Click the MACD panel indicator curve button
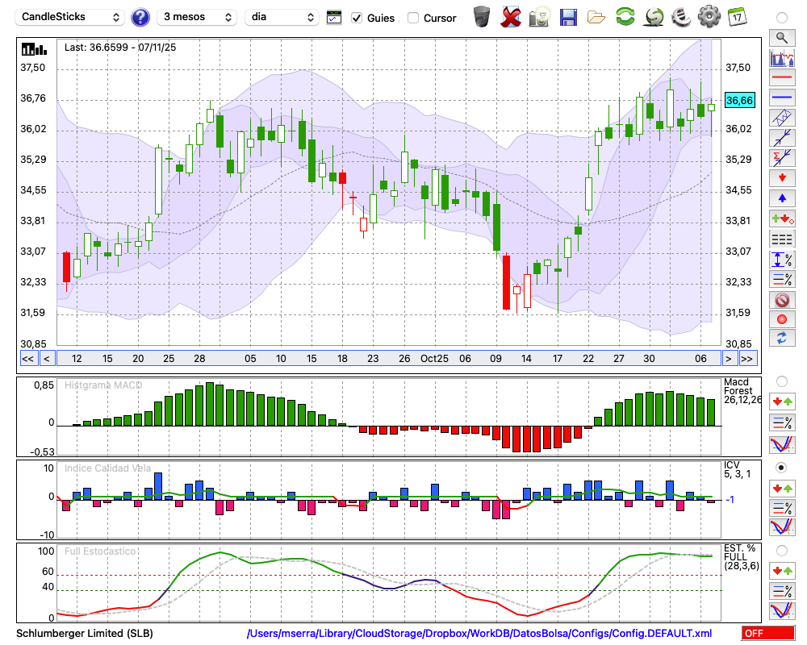The height and width of the screenshot is (645, 807). point(782,444)
